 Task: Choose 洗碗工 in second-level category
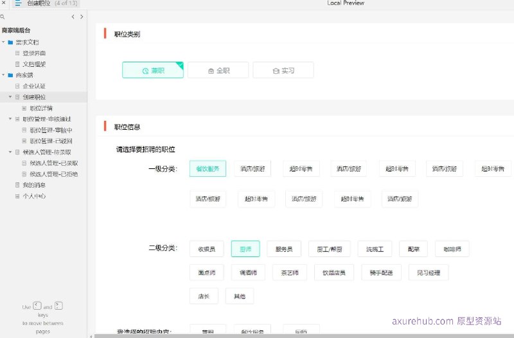coord(375,249)
